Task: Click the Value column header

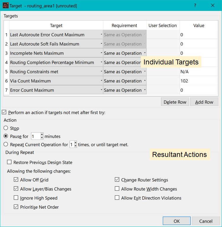Action: 199,25
